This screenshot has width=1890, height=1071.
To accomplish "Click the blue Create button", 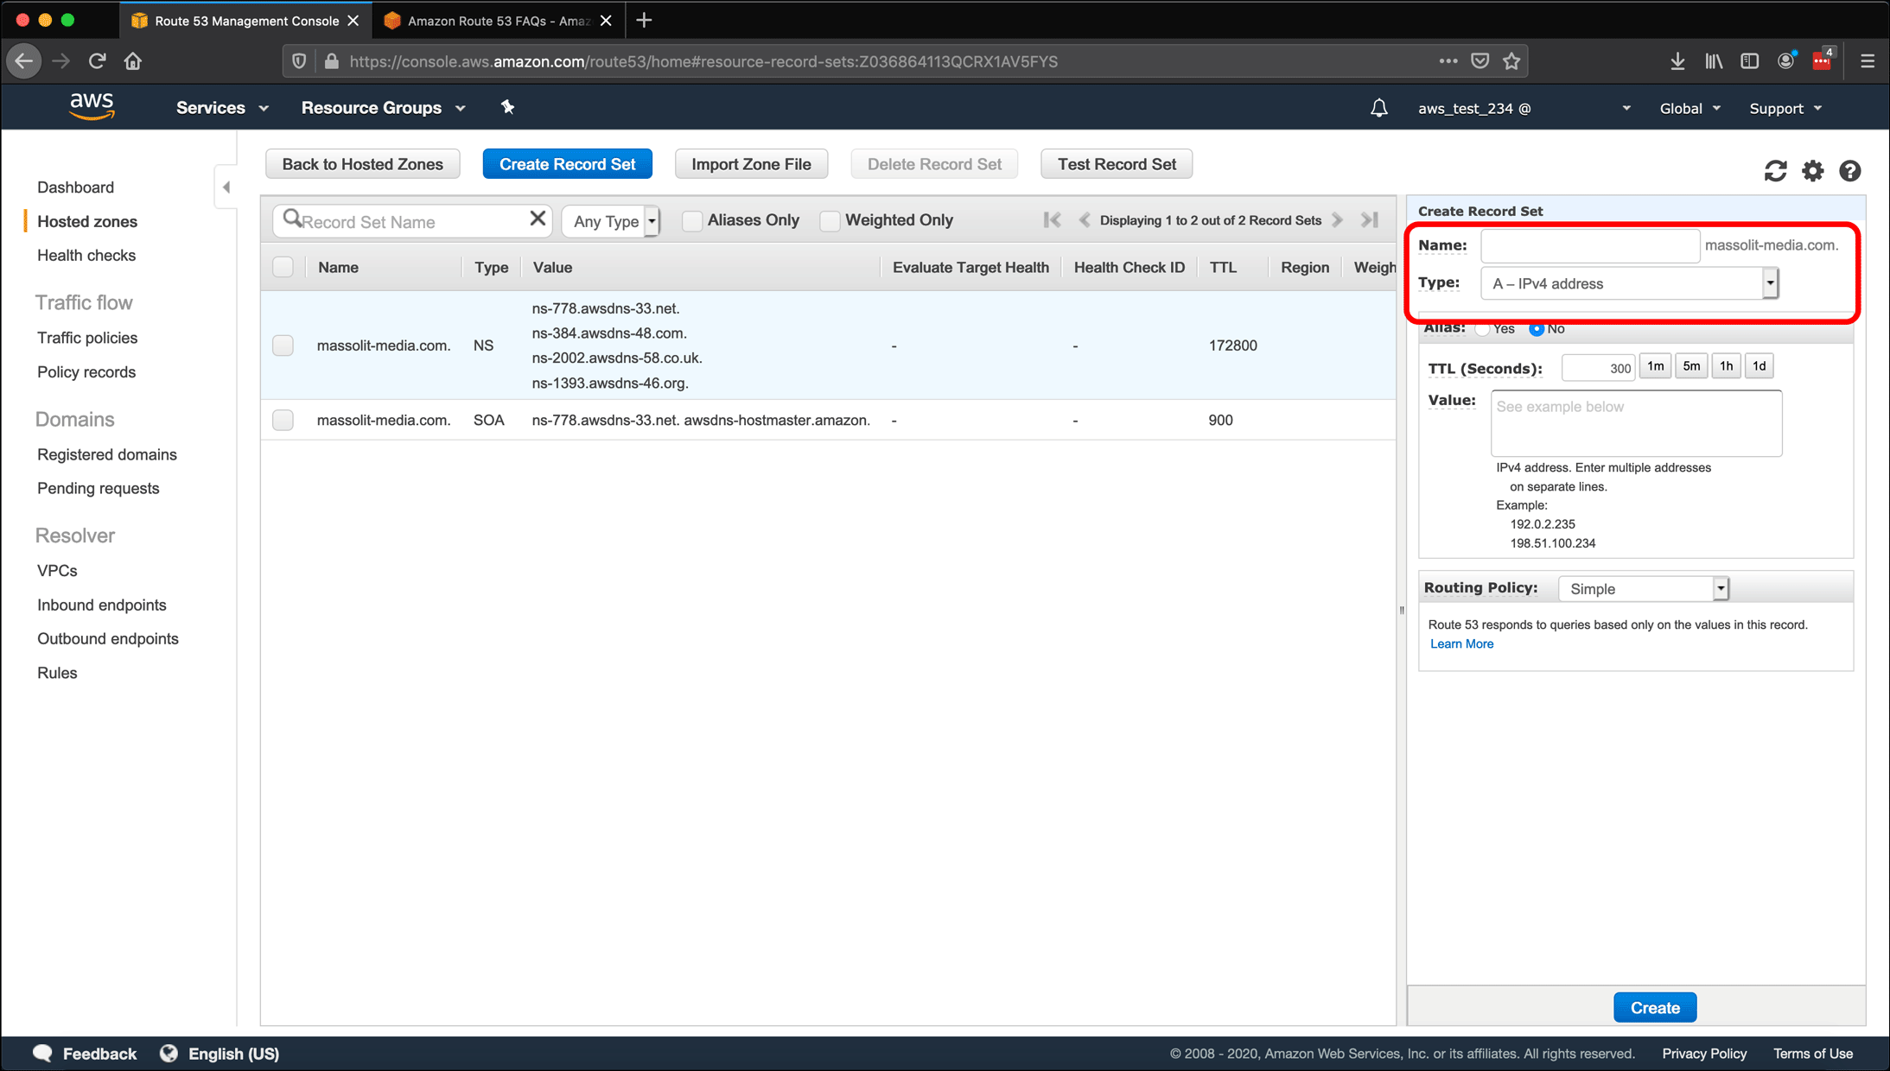I will point(1655,1007).
